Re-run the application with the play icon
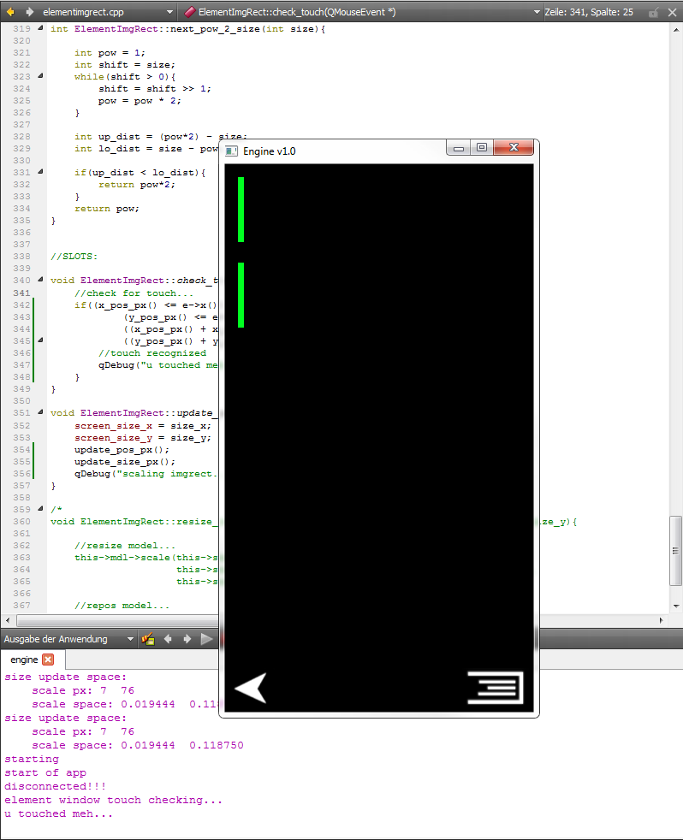 pyautogui.click(x=206, y=639)
